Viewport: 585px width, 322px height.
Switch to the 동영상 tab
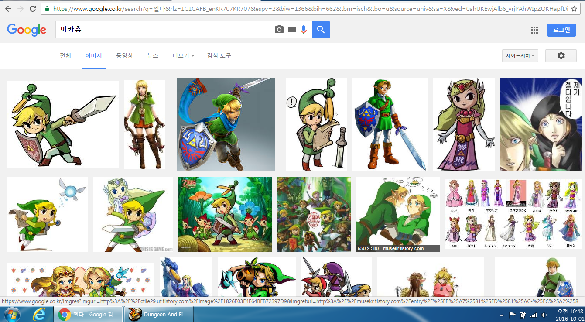(x=124, y=56)
